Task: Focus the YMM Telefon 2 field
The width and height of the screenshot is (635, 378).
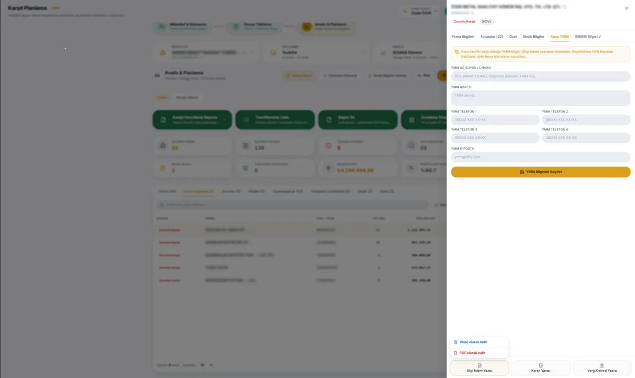Action: 586,120
